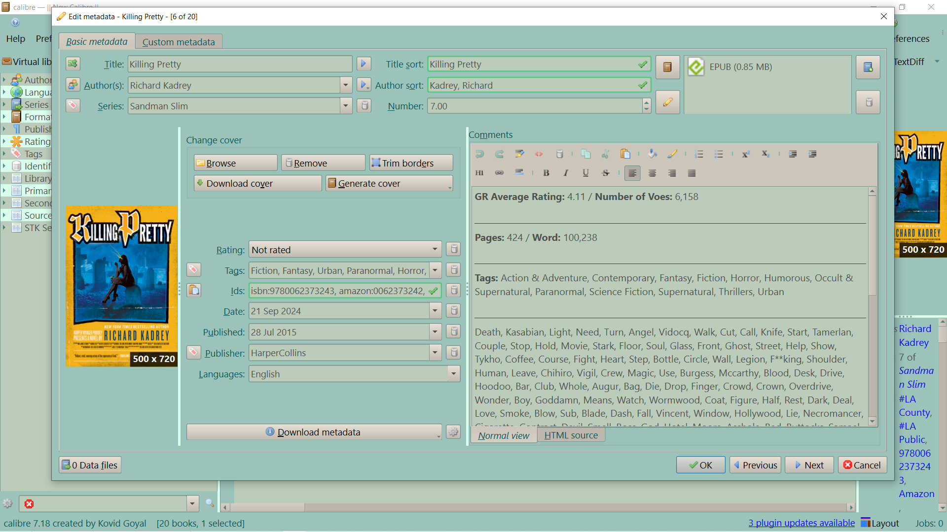The height and width of the screenshot is (532, 947).
Task: Swap author and title icon
Action: pyautogui.click(x=73, y=64)
